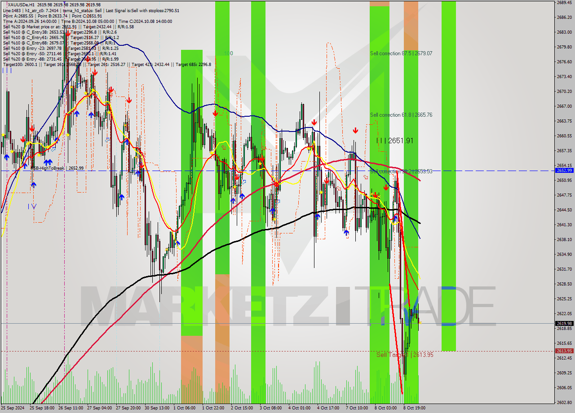
Task: Click 2641.30 on the price axis
Action: pyautogui.click(x=564, y=225)
